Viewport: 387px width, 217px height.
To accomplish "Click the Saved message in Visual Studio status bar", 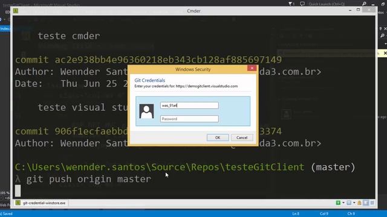I will (x=7, y=213).
